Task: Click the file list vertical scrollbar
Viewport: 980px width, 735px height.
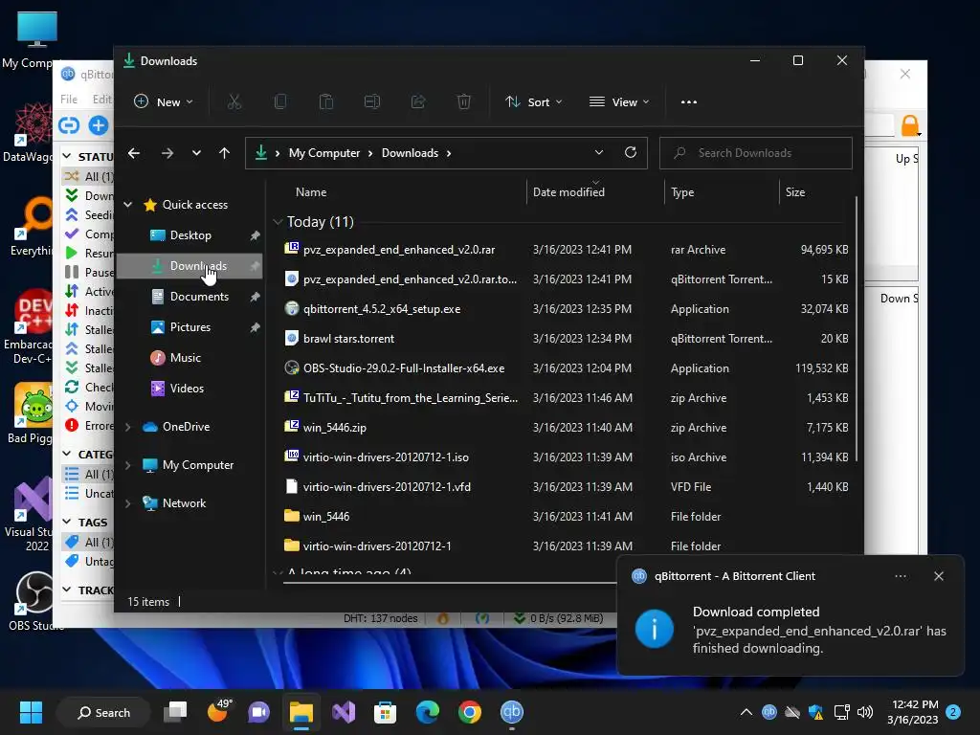Action: [x=857, y=328]
